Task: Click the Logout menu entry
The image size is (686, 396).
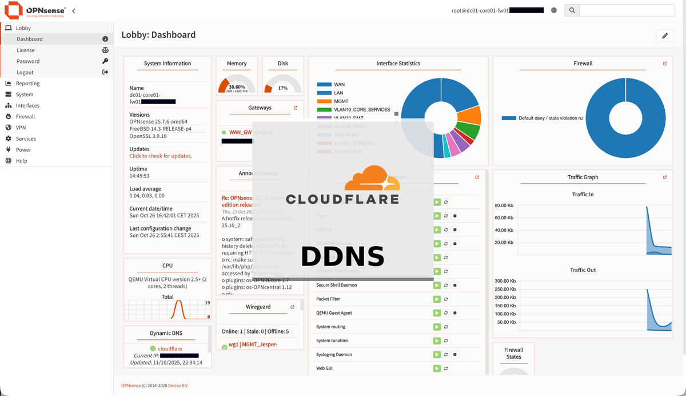Action: (25, 72)
